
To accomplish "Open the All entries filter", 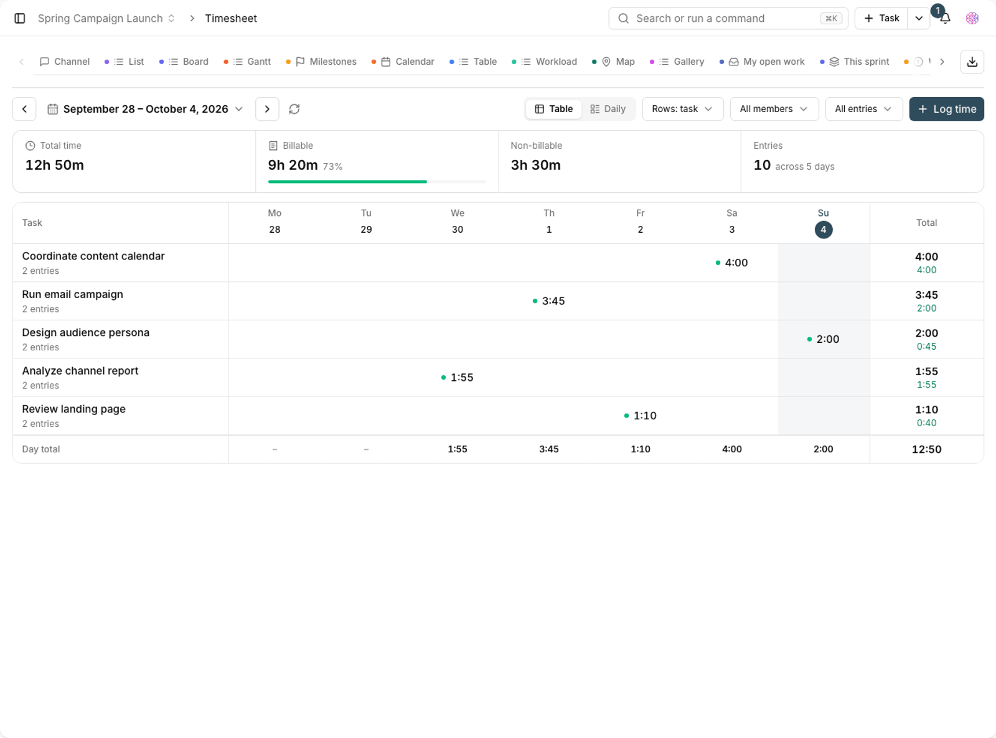I will [863, 109].
